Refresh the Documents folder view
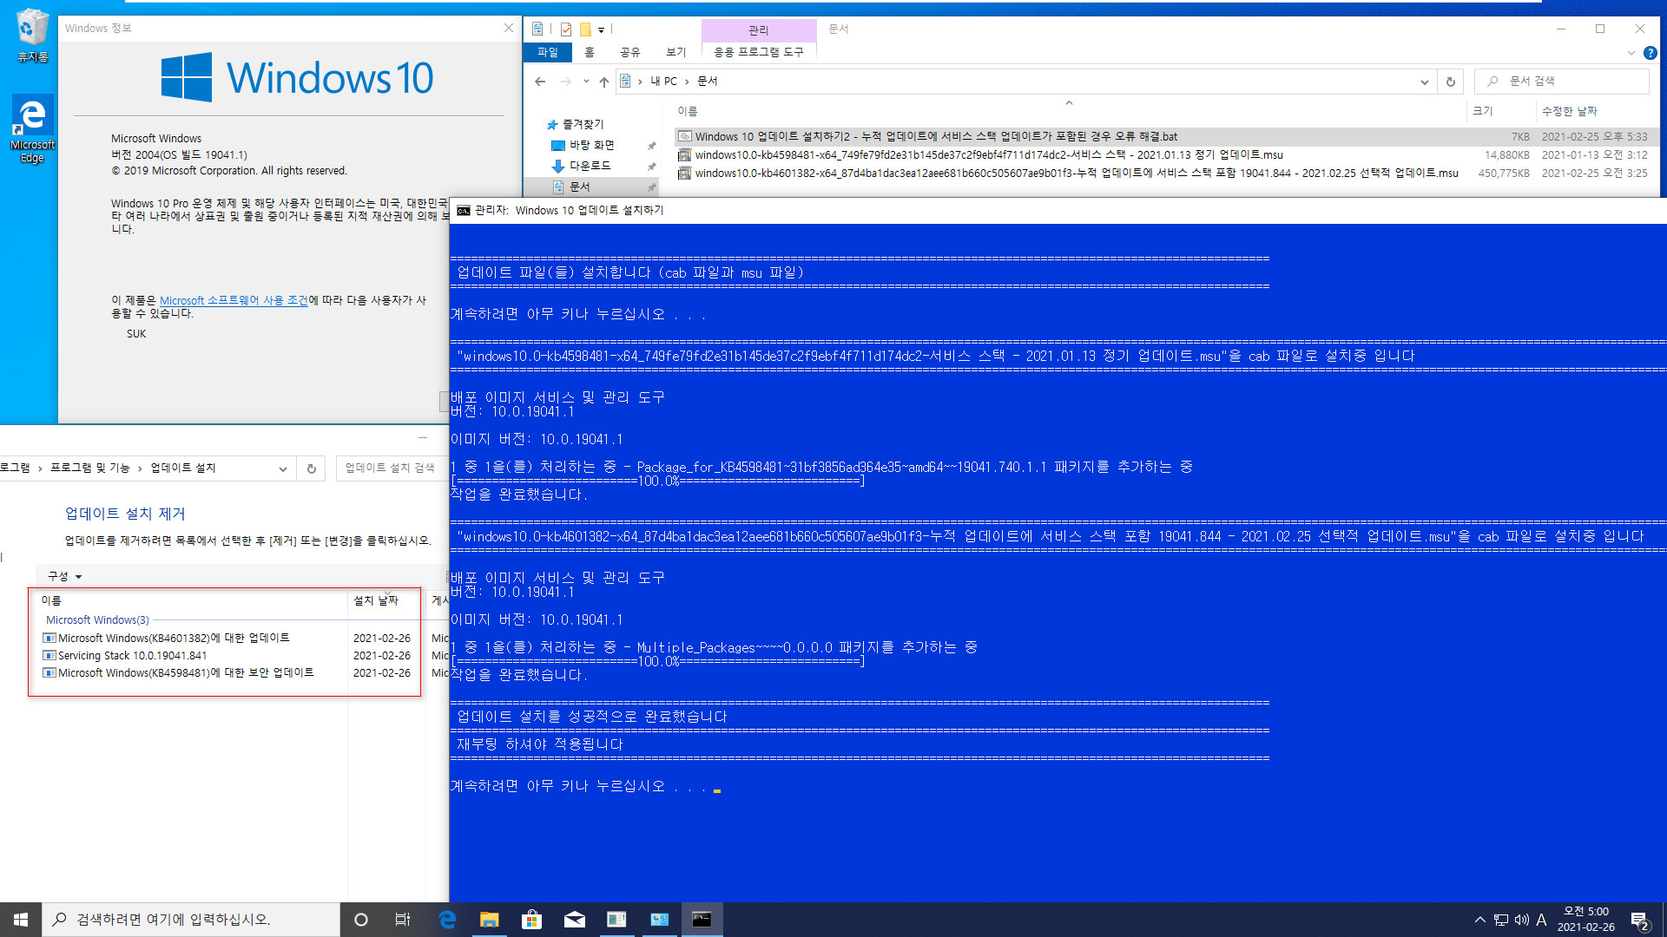This screenshot has height=937, width=1667. [1450, 82]
